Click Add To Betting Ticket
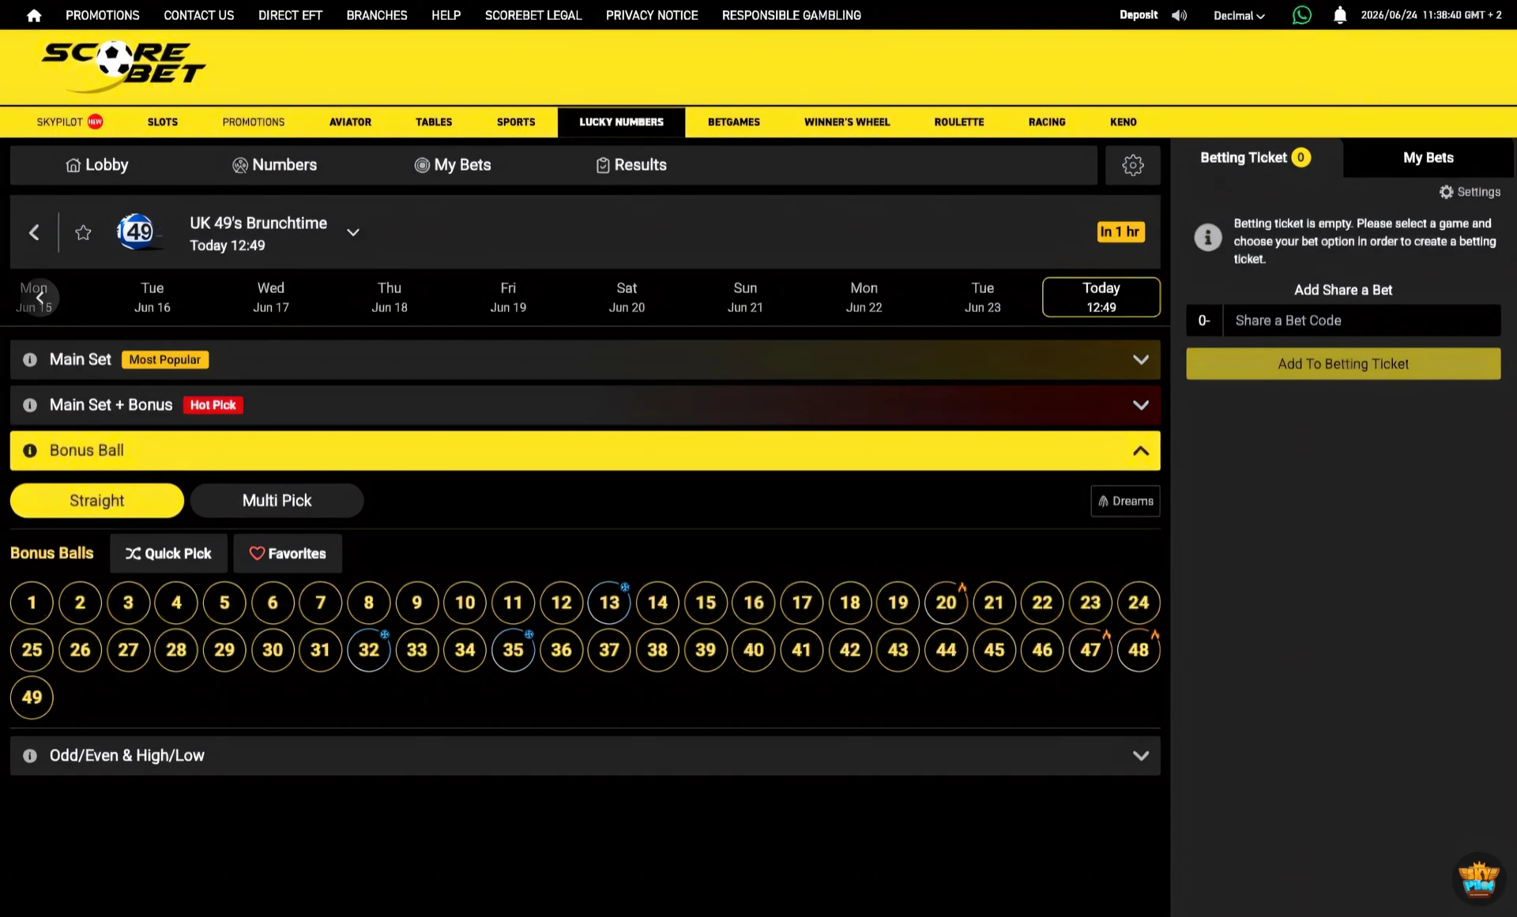Image resolution: width=1517 pixels, height=917 pixels. tap(1343, 364)
